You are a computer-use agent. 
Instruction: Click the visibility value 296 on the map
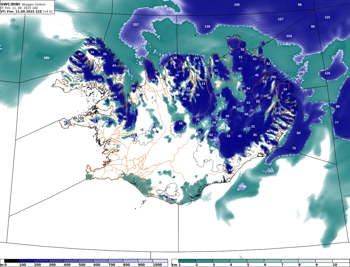tap(302, 72)
